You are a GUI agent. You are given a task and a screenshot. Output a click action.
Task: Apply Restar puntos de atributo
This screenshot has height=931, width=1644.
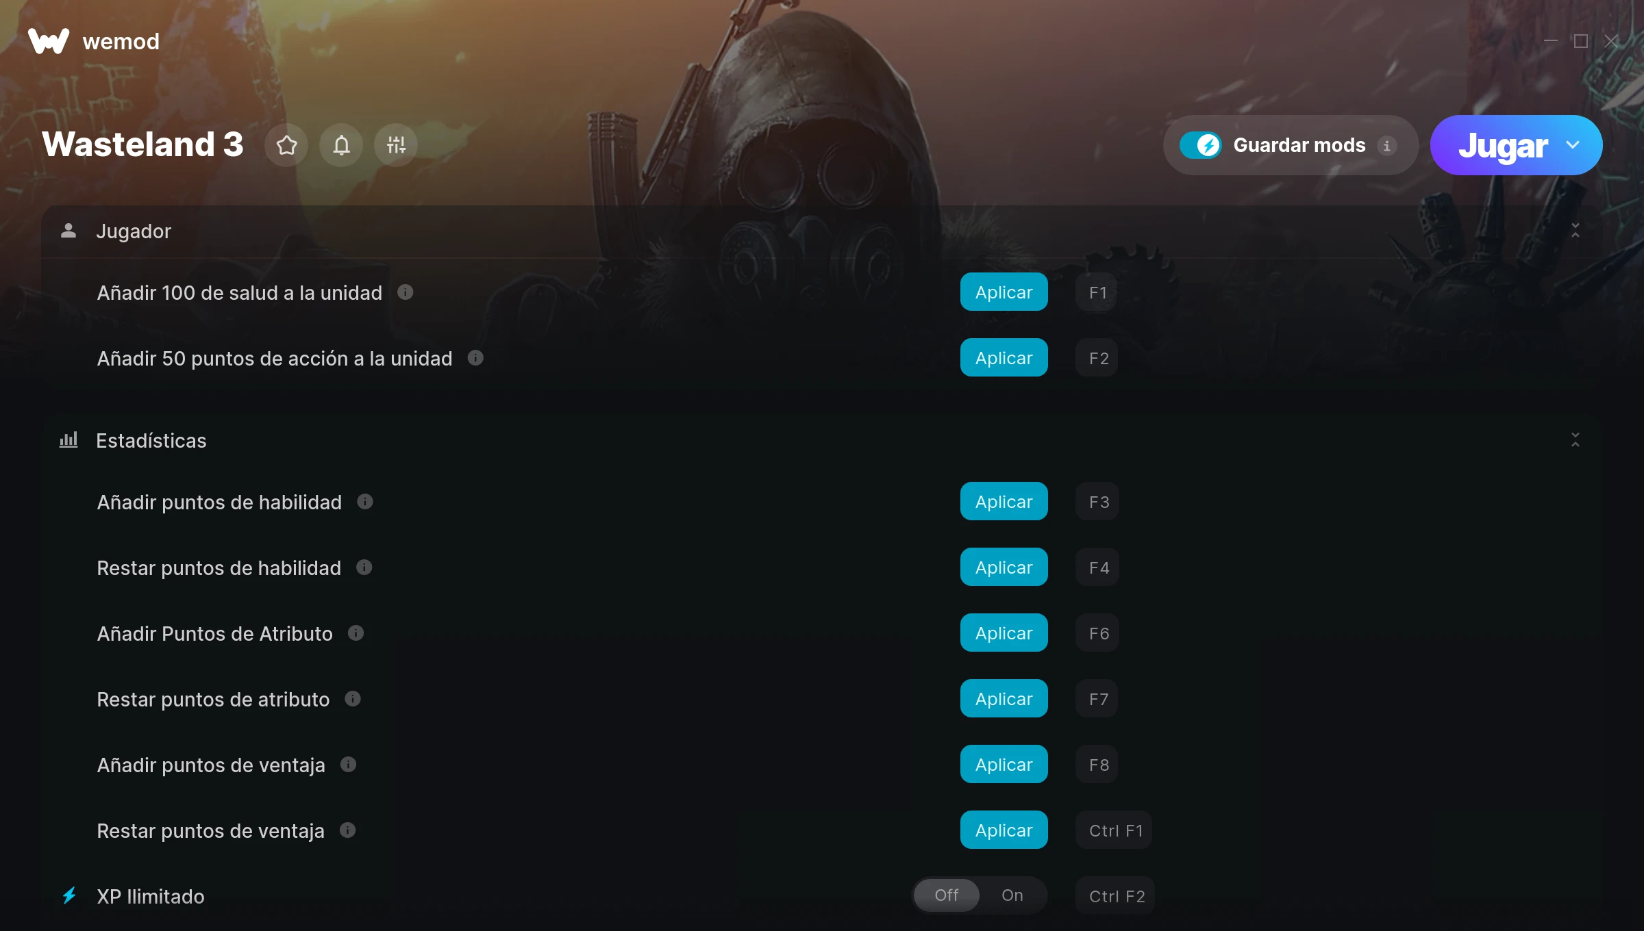click(x=1004, y=699)
